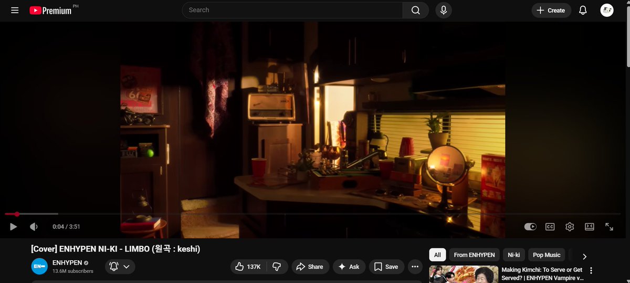
Task: Open the ENHYPEN channel avatar
Action: 39,267
